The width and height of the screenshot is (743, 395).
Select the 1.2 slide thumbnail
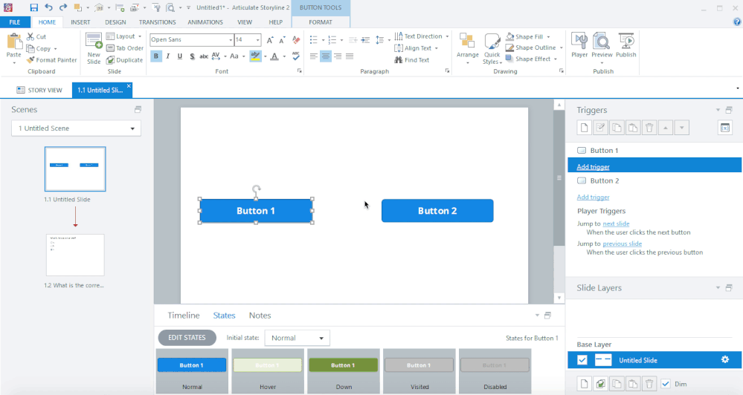coord(75,255)
